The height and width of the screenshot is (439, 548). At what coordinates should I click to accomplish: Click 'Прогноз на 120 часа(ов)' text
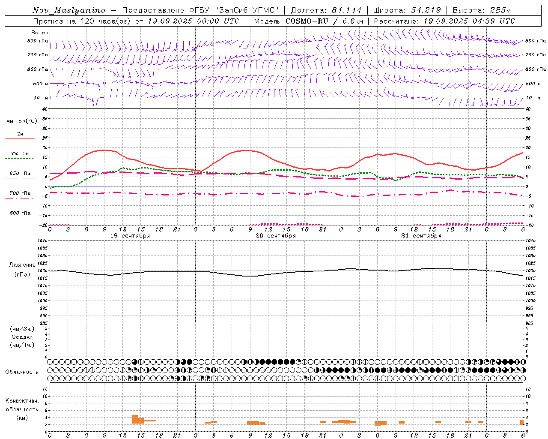(x=82, y=21)
